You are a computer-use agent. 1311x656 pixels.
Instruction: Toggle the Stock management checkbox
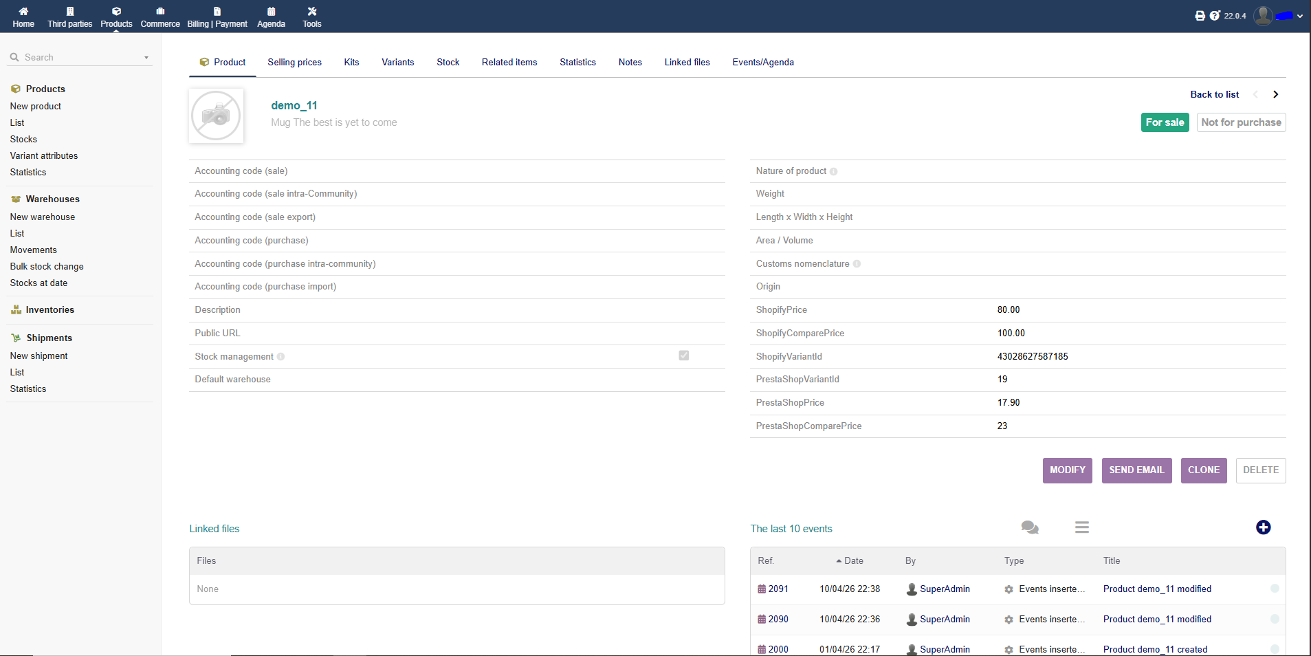tap(683, 356)
